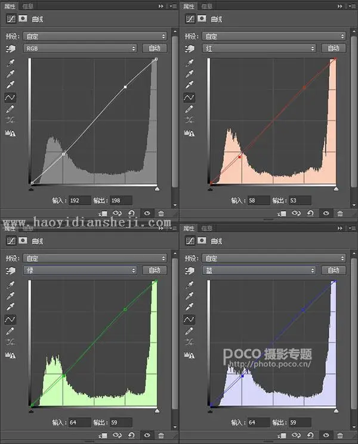Toggle layer visibility eye in 红 panel
This screenshot has width=358, height=444.
tap(326, 213)
